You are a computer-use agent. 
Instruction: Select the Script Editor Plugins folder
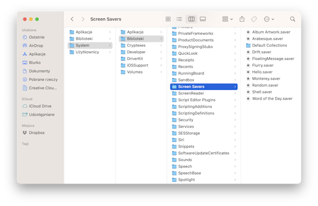pos(204,100)
